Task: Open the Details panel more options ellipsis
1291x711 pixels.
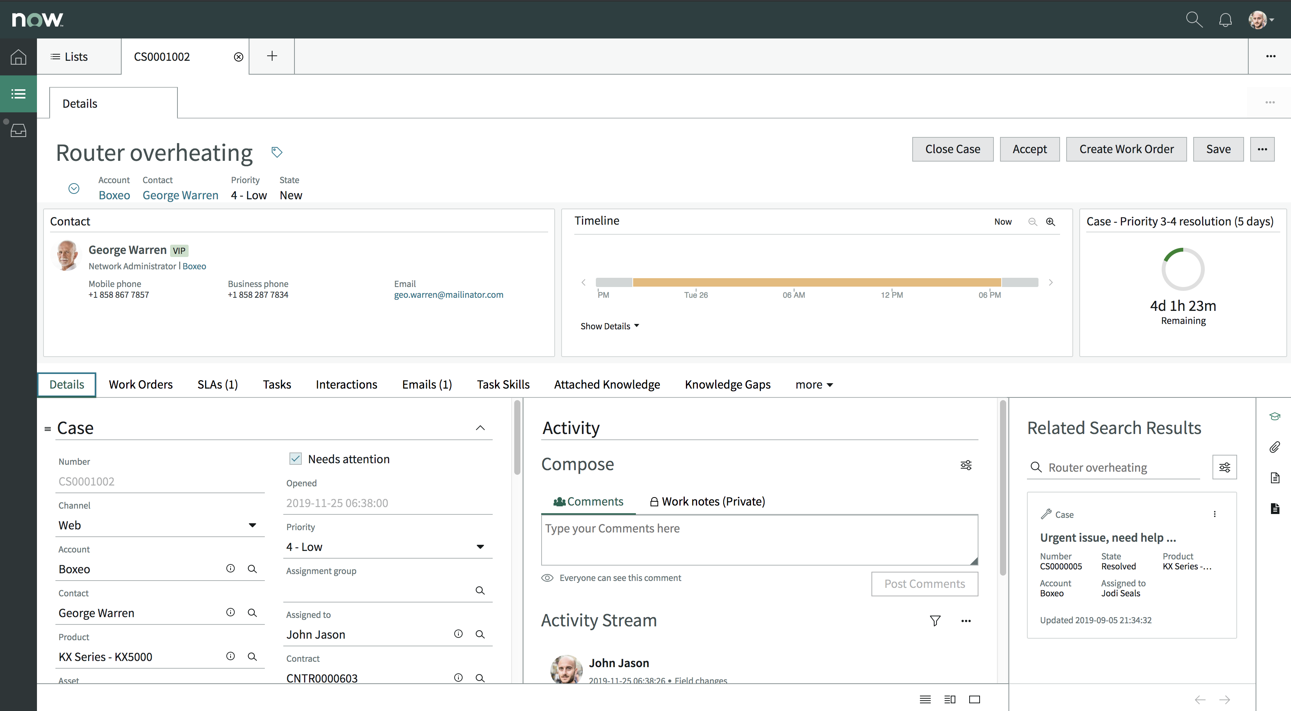Action: (x=1269, y=103)
